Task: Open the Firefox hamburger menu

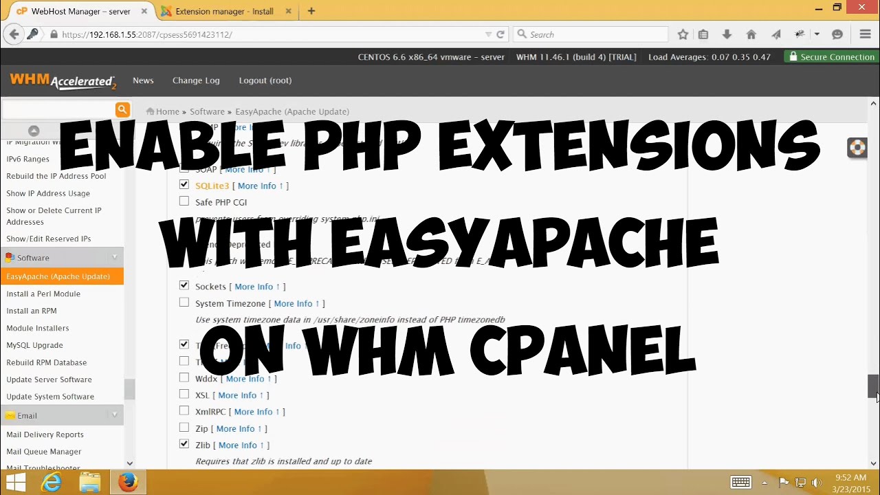Action: (x=866, y=34)
